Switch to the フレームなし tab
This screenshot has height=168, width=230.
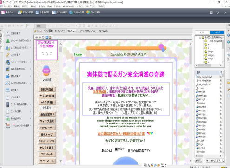[103, 31]
